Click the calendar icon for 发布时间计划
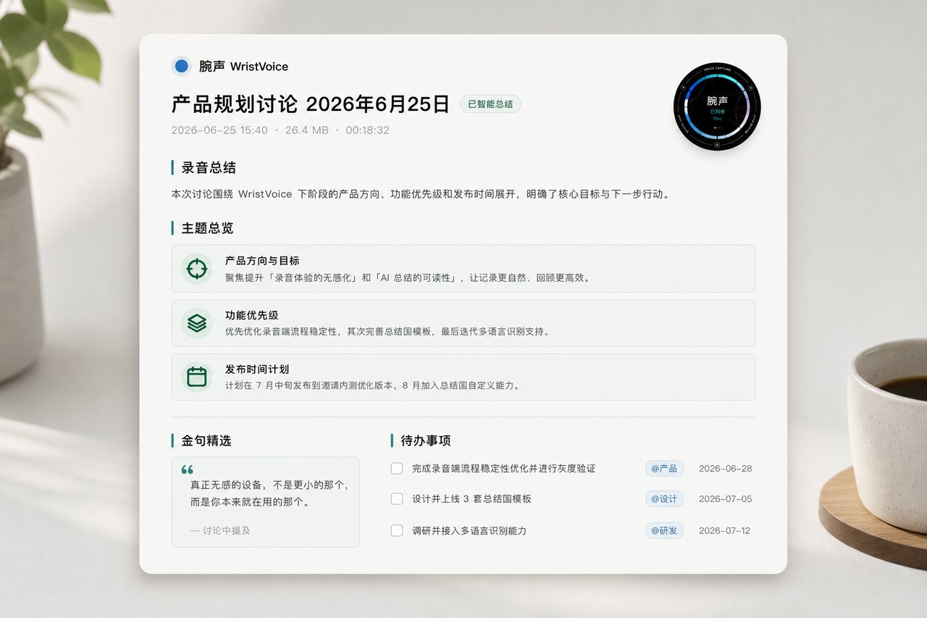This screenshot has width=927, height=618. point(196,377)
